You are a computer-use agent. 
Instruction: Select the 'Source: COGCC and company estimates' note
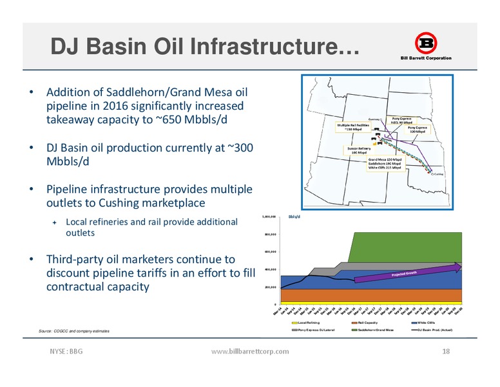74,331
